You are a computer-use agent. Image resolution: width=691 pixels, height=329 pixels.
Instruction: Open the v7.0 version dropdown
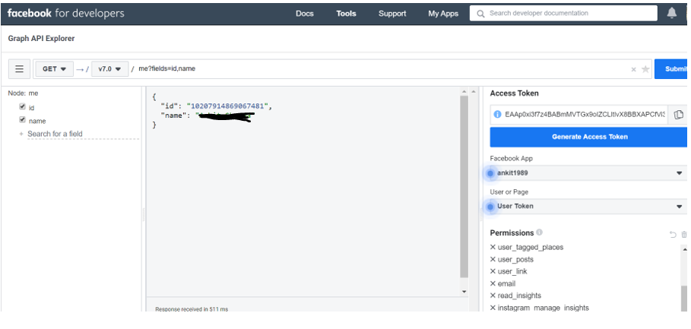click(109, 69)
